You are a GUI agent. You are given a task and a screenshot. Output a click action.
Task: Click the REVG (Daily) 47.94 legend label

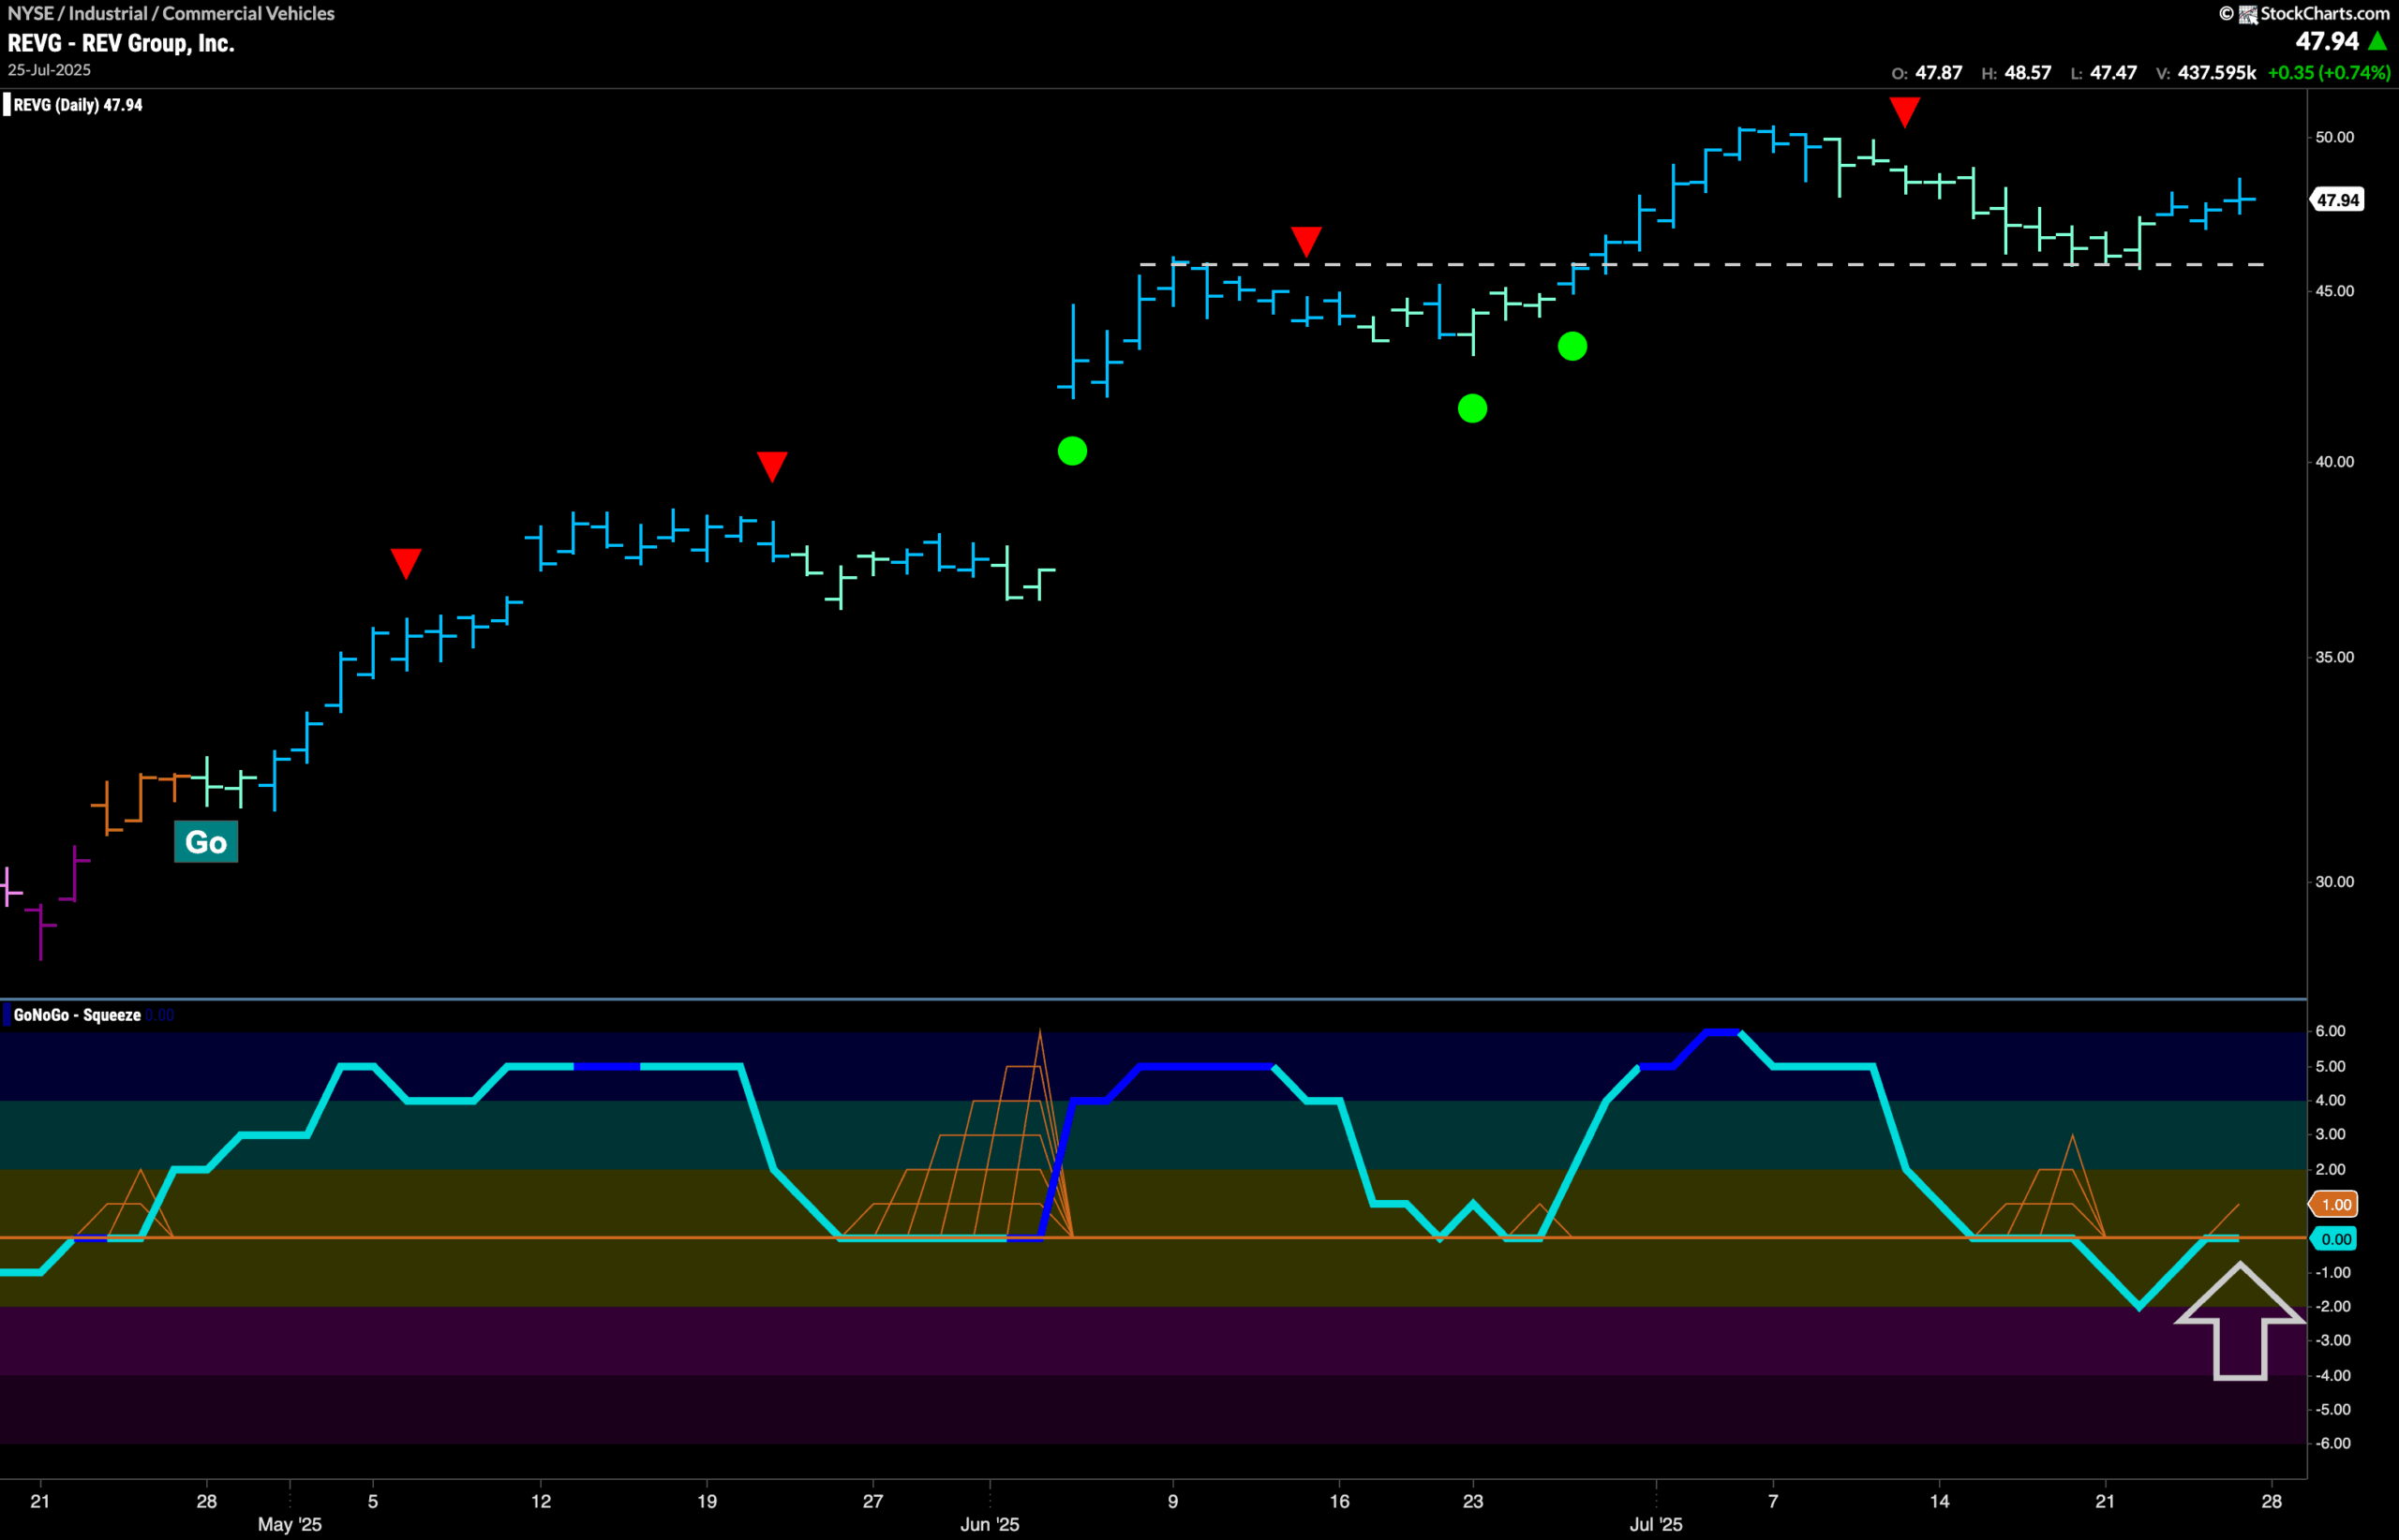(x=77, y=105)
